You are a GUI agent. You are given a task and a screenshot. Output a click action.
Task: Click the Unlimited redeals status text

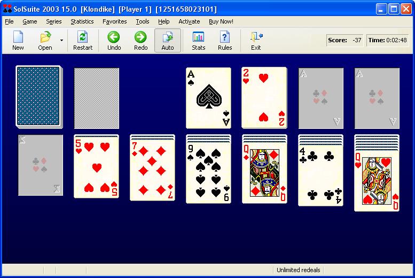(x=298, y=270)
